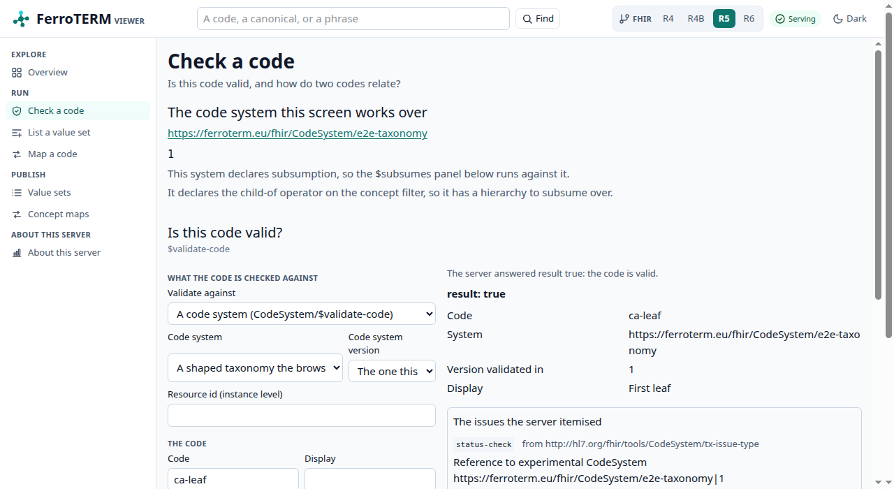Open the Code system dropdown

[255, 368]
